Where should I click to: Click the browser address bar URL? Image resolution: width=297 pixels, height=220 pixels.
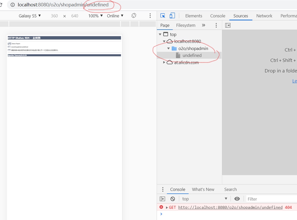click(63, 5)
